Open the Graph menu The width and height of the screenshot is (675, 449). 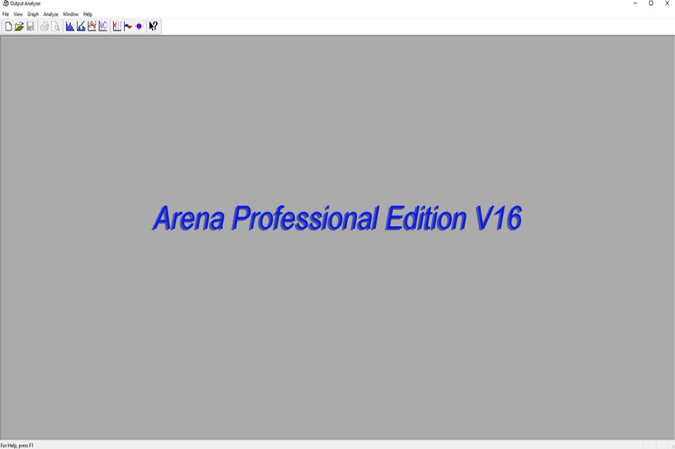point(32,14)
